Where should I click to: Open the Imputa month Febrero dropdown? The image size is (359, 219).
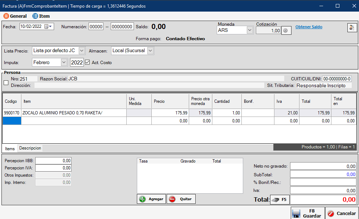[x=64, y=62]
